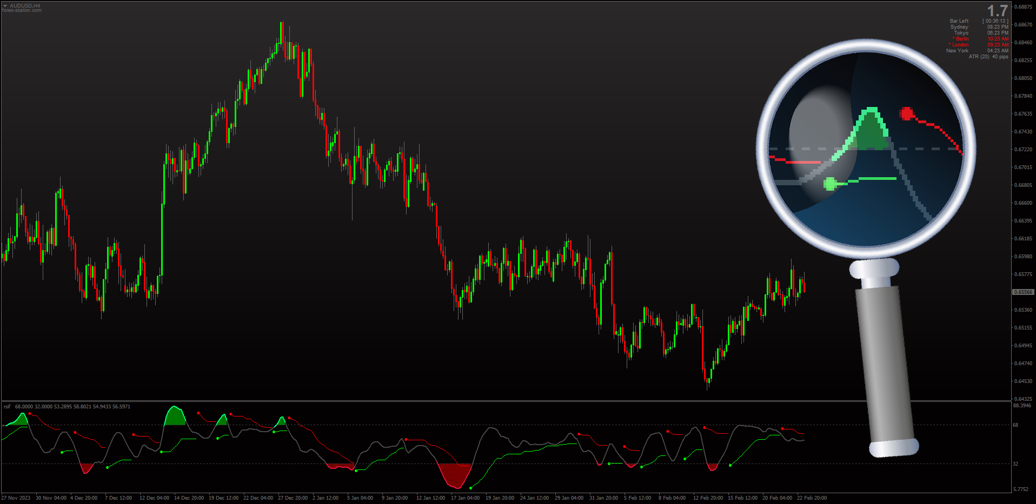Image resolution: width=1036 pixels, height=504 pixels.
Task: Click the 68 level label on indicator scale
Action: tap(1015, 425)
